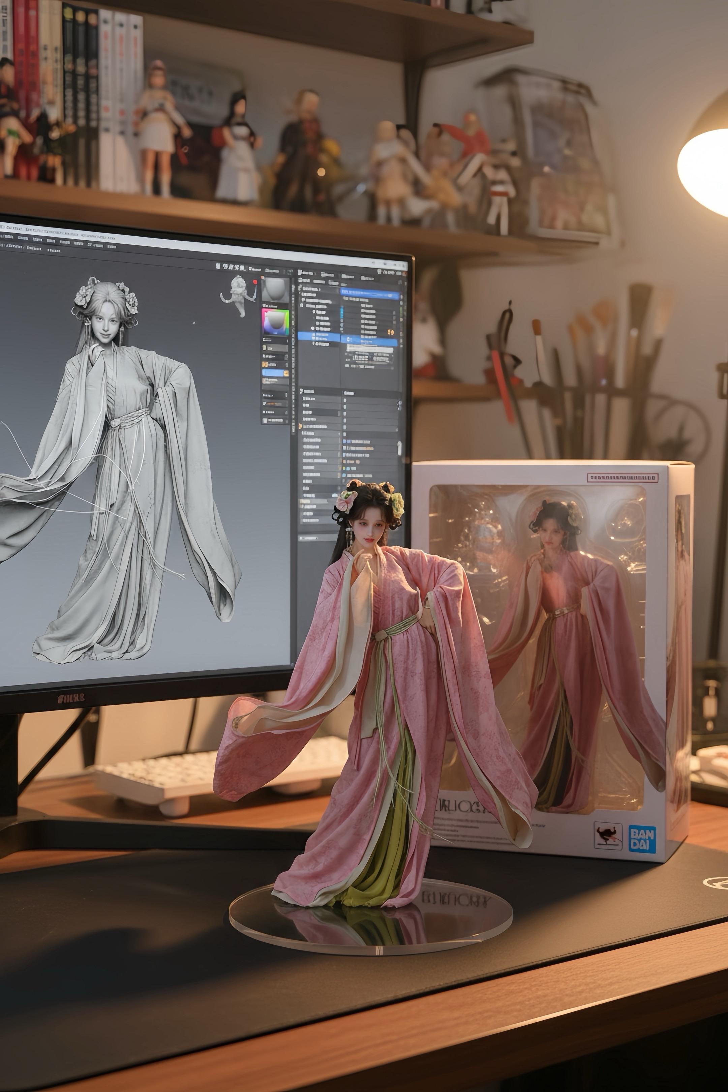Select the gray material preview sphere thumbnail

[x=276, y=290]
